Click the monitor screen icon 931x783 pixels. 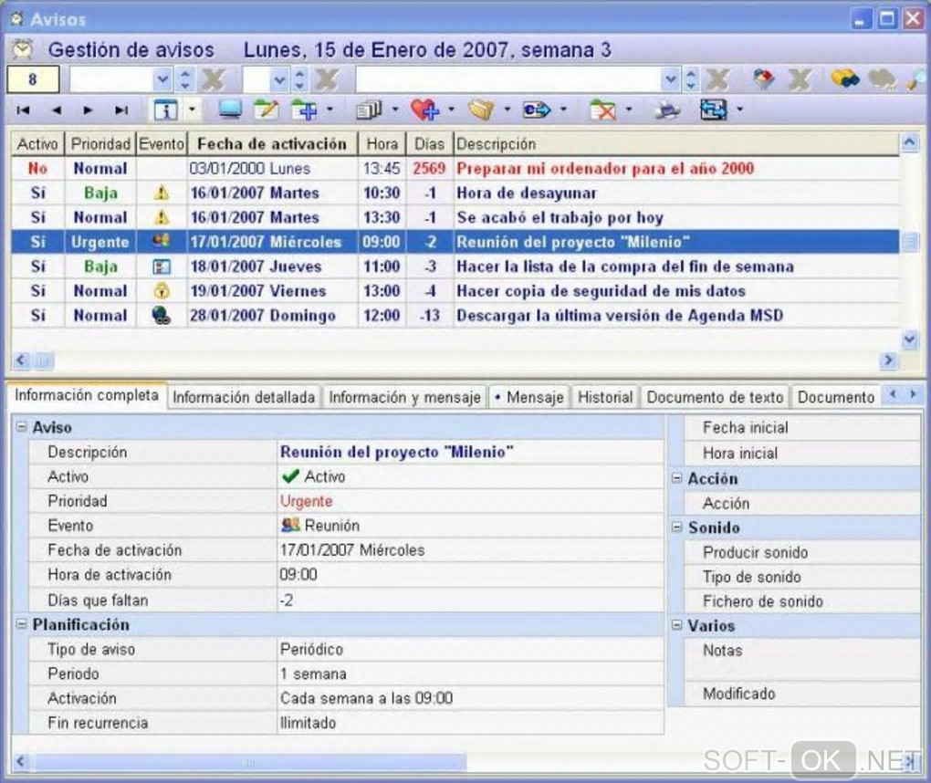click(230, 110)
